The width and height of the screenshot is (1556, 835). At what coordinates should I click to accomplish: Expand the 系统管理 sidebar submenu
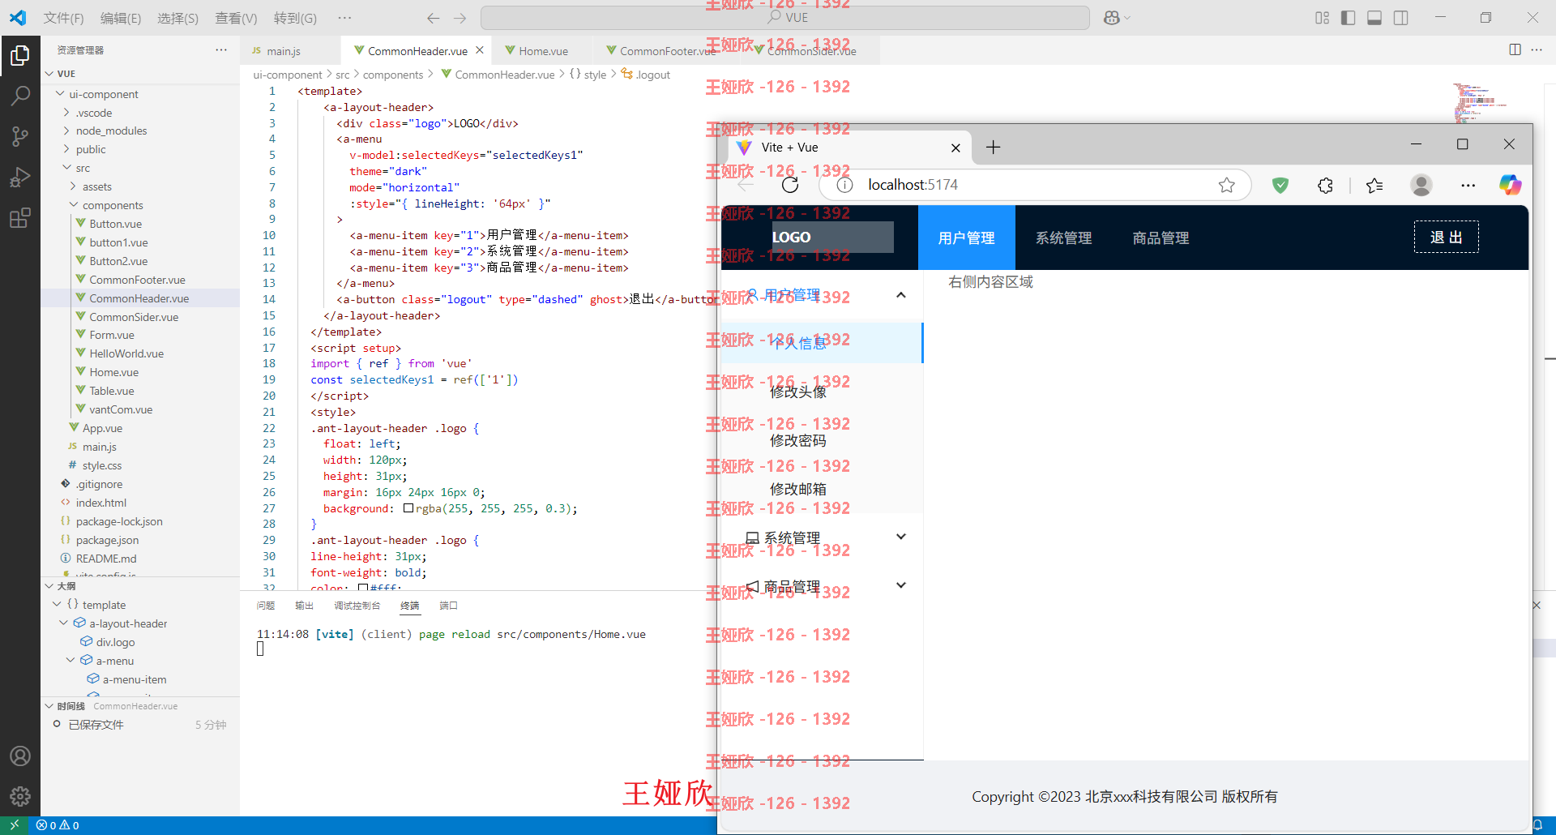point(901,537)
